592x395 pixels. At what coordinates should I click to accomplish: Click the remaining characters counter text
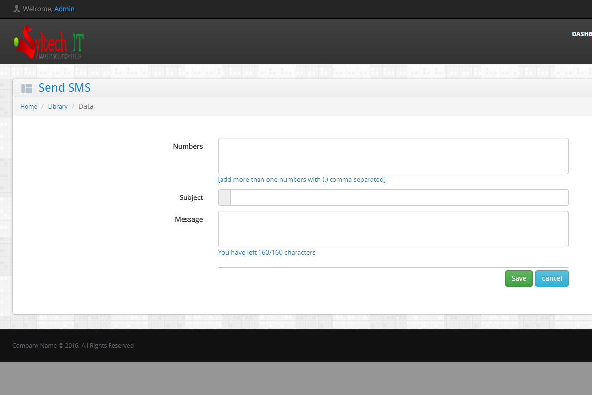click(266, 252)
